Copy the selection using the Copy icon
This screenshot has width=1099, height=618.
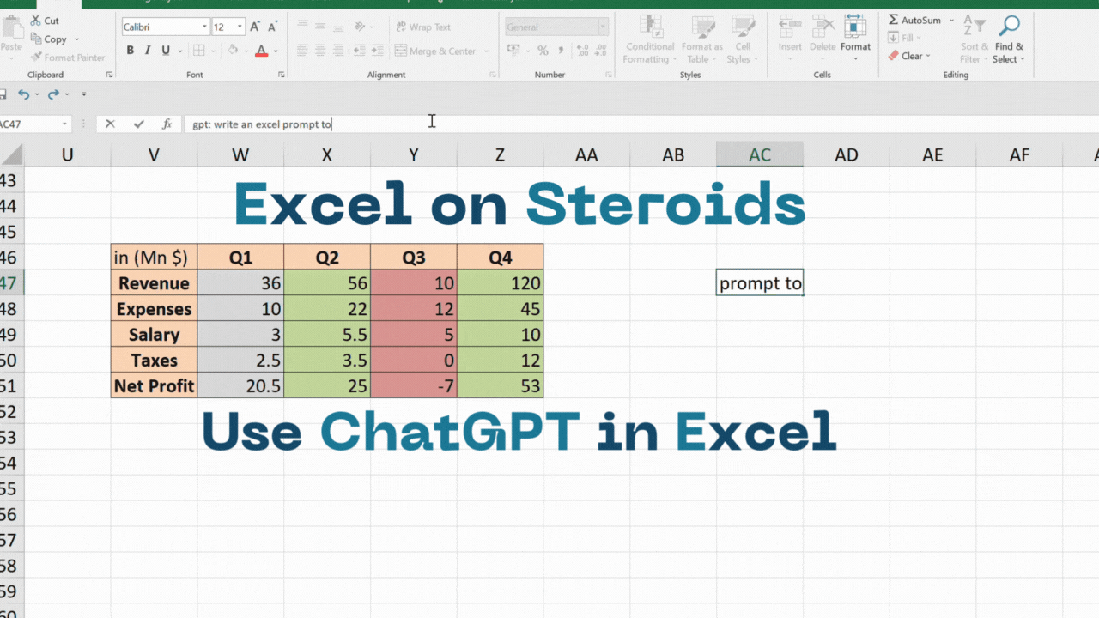36,39
